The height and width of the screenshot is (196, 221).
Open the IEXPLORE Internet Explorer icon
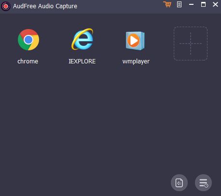coord(83,39)
